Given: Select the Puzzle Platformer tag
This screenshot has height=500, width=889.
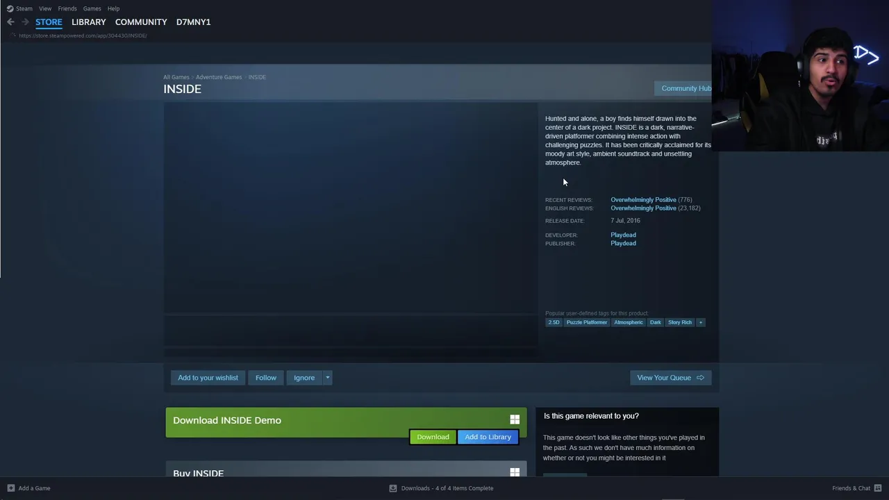Looking at the screenshot, I should click(587, 322).
